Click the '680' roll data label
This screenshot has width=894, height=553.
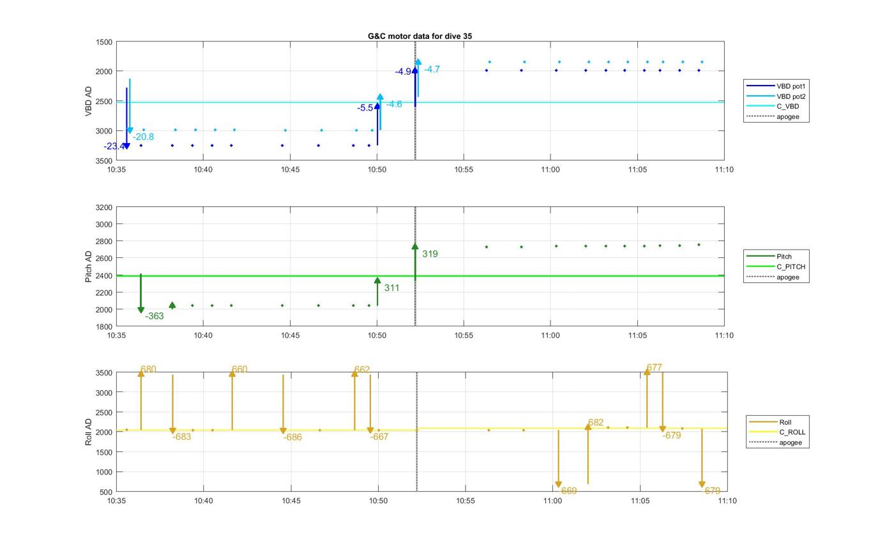pos(148,370)
